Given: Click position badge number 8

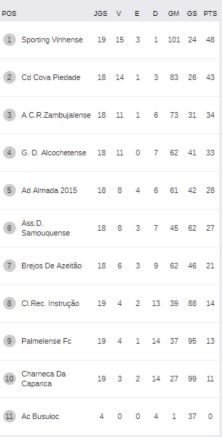Looking at the screenshot, I should click(x=9, y=304).
